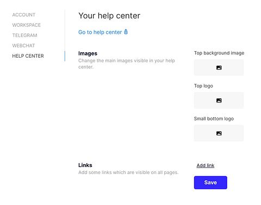Viewport: 261px width, 205px height.
Task: Open the Account settings section
Action: (24, 15)
